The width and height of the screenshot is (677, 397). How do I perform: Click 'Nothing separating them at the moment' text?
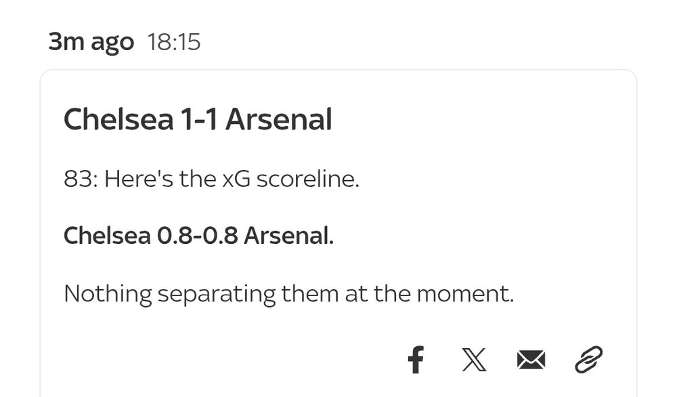tap(288, 294)
